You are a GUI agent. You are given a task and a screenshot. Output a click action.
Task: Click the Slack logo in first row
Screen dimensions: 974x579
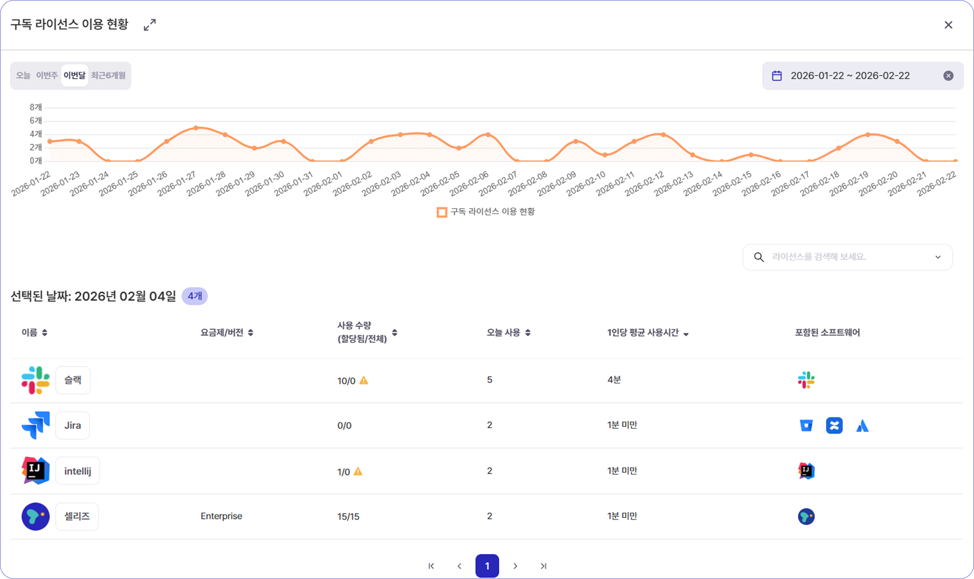pos(35,380)
